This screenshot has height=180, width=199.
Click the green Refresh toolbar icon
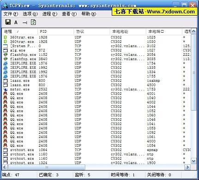pos(33,22)
